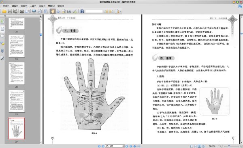Image resolution: width=243 pixels, height=148 pixels.
Task: Click the save-as icon next to save
Action: [x=15, y=11]
